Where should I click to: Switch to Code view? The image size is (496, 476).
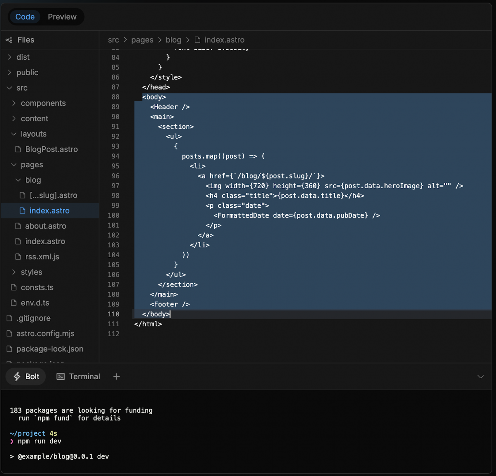tap(25, 17)
